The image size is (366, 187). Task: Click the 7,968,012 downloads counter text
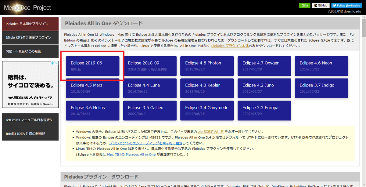tap(344, 11)
